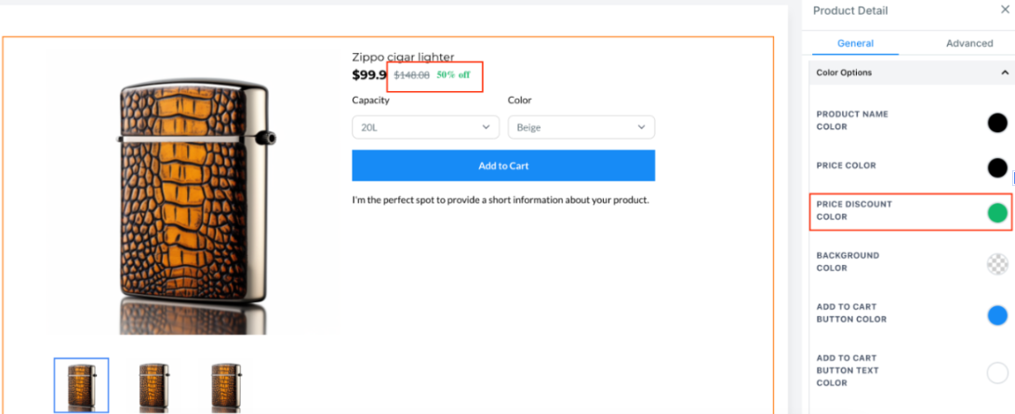Select the first lighter thumbnail
The height and width of the screenshot is (414, 1015).
pyautogui.click(x=82, y=384)
